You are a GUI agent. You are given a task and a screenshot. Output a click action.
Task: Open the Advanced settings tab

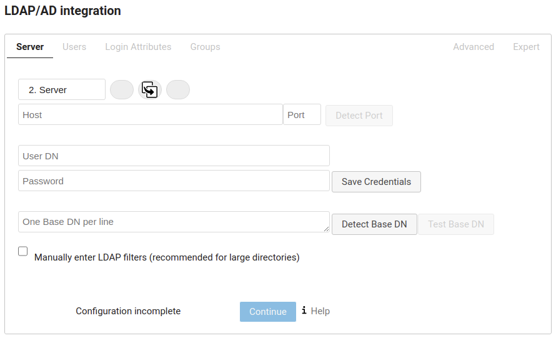(474, 47)
